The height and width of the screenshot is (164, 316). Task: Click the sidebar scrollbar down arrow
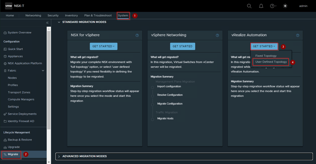point(49,162)
